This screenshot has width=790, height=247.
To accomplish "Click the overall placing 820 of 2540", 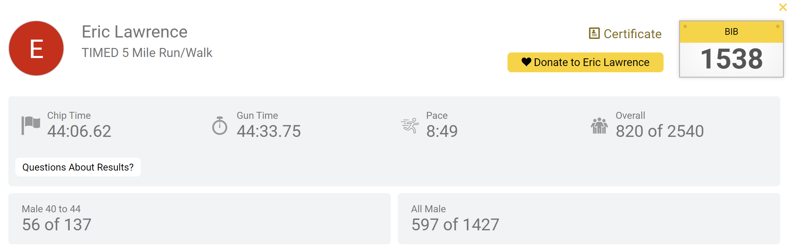I will [660, 131].
